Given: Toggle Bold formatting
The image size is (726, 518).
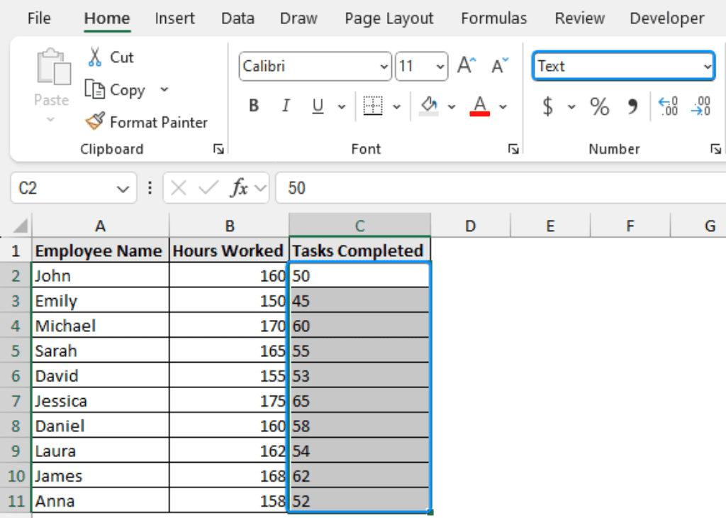Looking at the screenshot, I should [x=254, y=106].
